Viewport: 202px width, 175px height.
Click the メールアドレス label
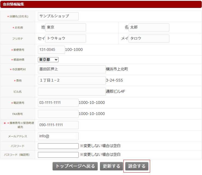click(18, 136)
